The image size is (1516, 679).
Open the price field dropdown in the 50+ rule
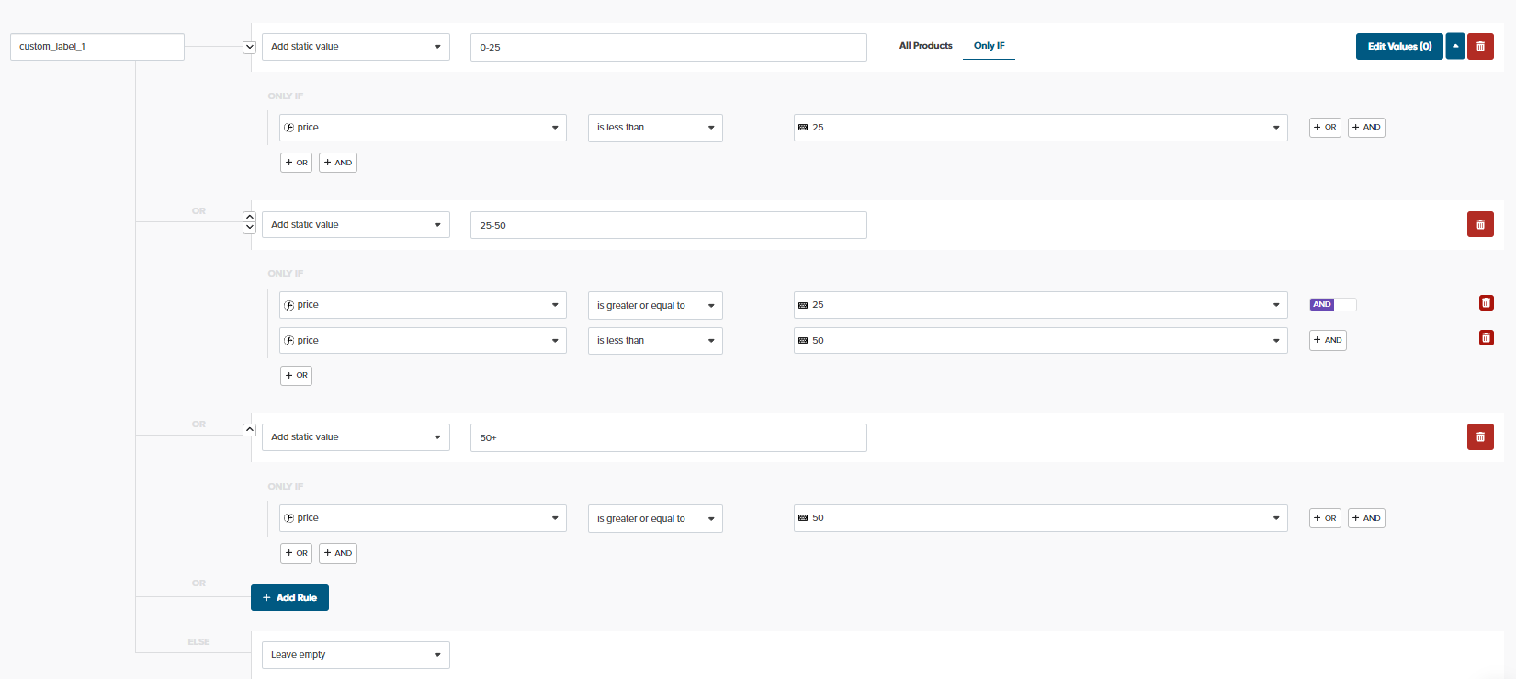click(x=423, y=518)
